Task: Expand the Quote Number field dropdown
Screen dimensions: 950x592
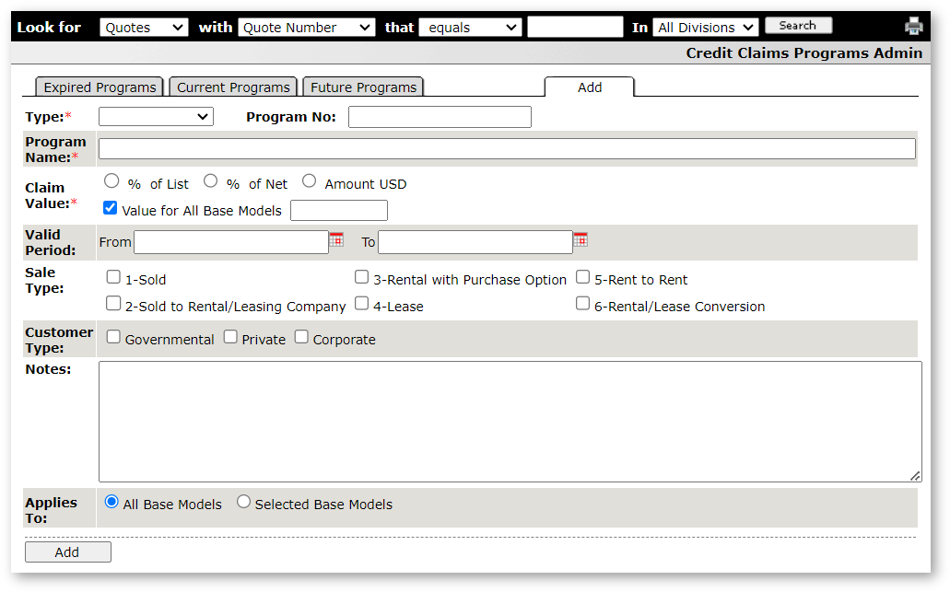Action: (x=306, y=28)
